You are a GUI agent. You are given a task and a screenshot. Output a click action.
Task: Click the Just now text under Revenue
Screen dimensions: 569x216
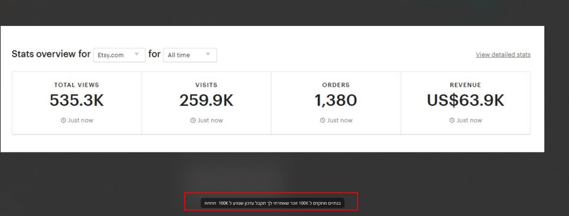[x=469, y=120]
